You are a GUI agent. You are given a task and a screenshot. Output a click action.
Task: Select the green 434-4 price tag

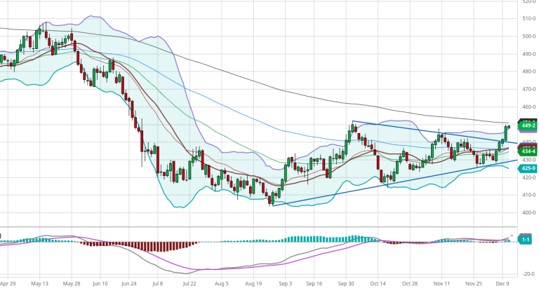point(528,151)
